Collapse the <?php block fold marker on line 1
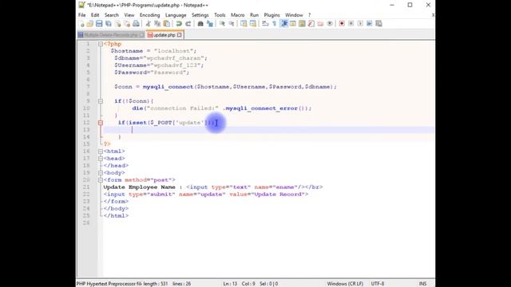 pos(101,44)
